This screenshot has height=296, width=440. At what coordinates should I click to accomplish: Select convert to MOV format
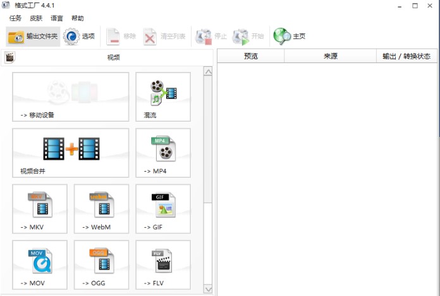[x=40, y=264]
